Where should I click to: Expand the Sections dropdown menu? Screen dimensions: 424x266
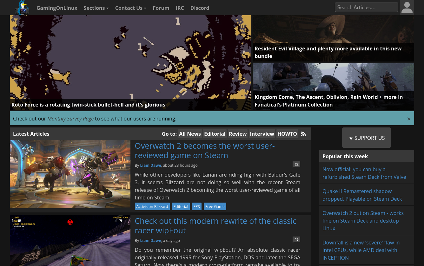point(96,8)
